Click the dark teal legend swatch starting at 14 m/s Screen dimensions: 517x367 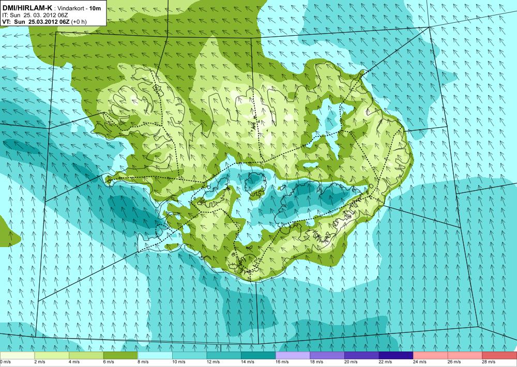pyautogui.click(x=258, y=356)
